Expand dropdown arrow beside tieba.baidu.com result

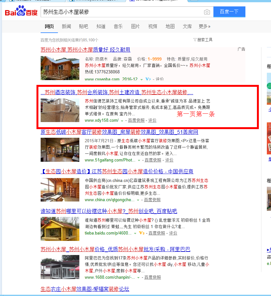point(135,234)
